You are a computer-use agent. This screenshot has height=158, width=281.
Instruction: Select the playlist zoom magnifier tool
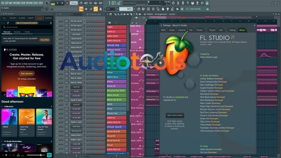137,14
